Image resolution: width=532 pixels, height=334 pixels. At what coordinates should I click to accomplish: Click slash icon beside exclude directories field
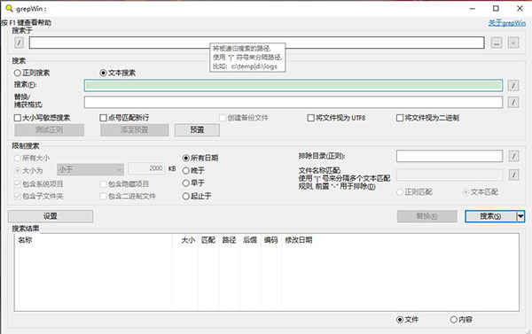pyautogui.click(x=513, y=156)
